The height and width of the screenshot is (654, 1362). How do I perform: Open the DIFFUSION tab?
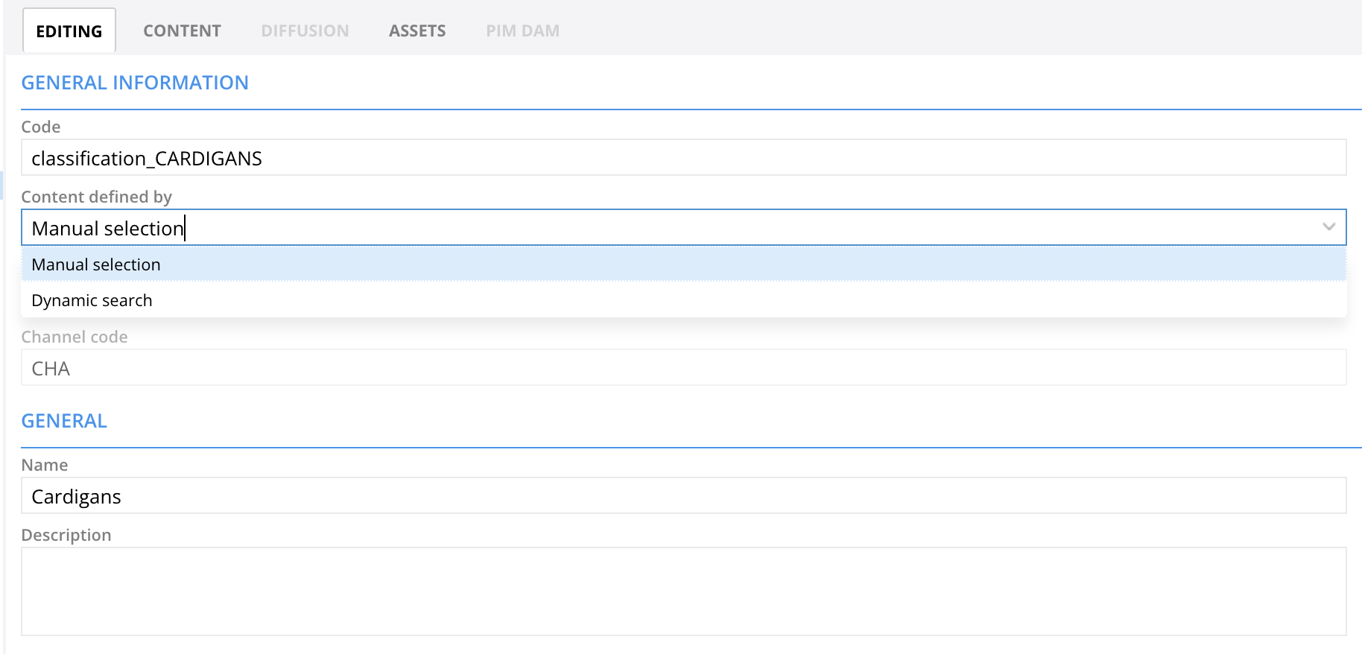coord(305,31)
